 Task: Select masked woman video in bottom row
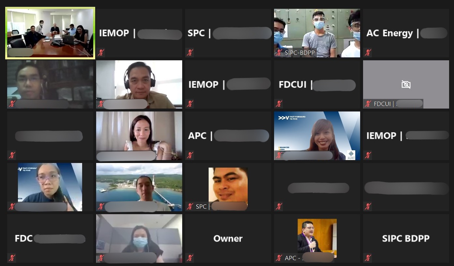pos(139,238)
